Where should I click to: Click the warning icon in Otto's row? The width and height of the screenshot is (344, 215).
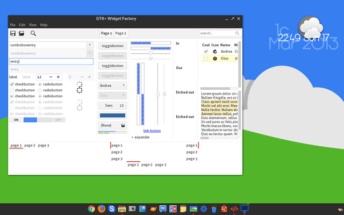[x=215, y=59]
